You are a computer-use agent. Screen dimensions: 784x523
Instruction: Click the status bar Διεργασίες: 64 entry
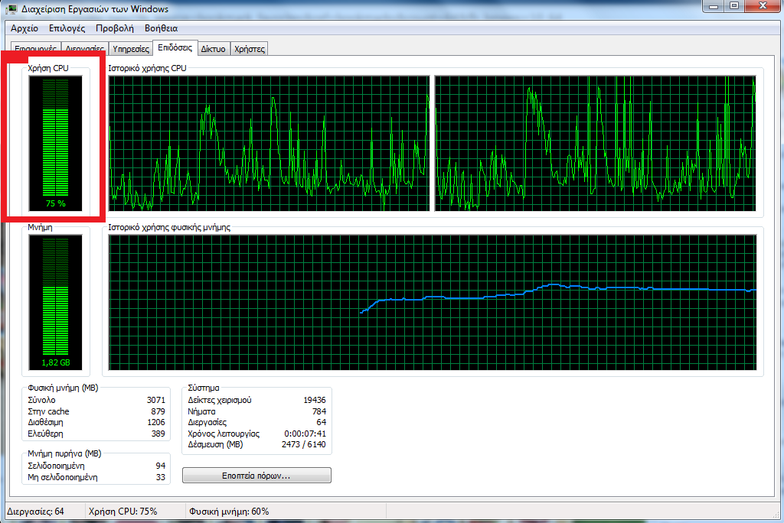pos(35,512)
